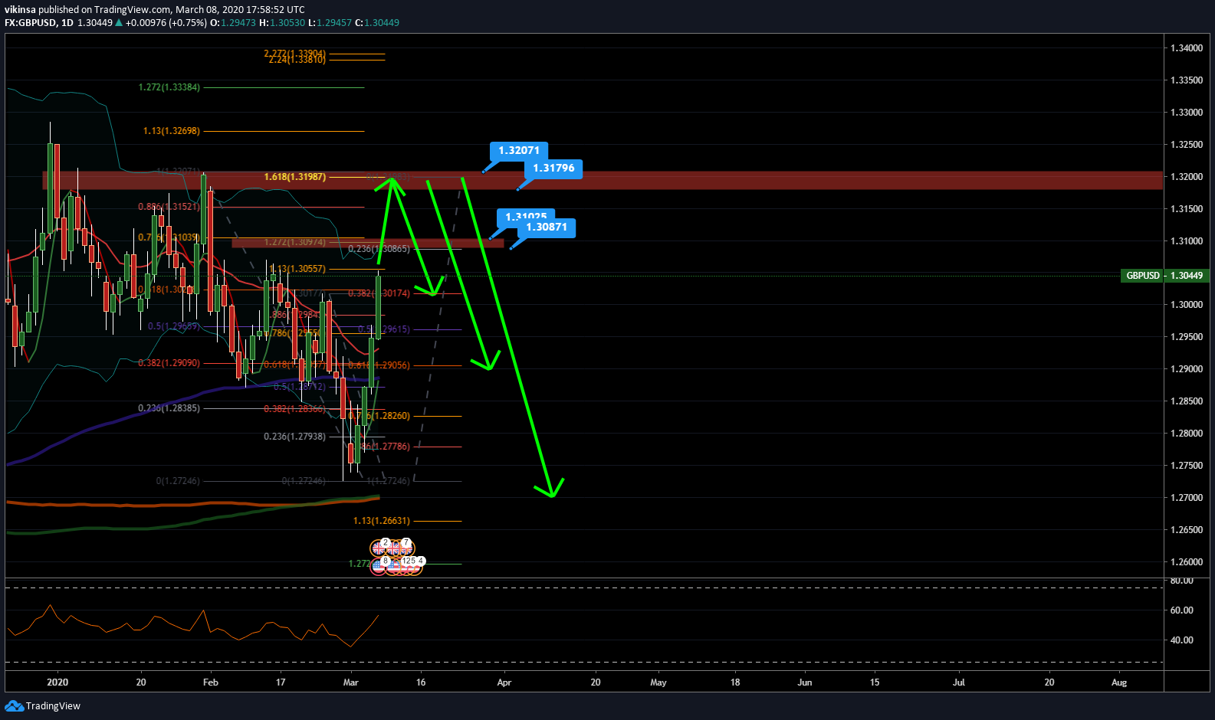The width and height of the screenshot is (1215, 720).
Task: Click the 0(1.27246) leftmost Fibonacci label
Action: 178,481
